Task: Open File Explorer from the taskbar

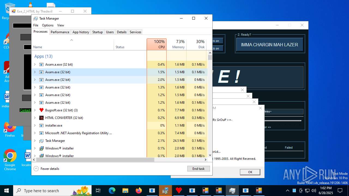Action: tap(125, 191)
